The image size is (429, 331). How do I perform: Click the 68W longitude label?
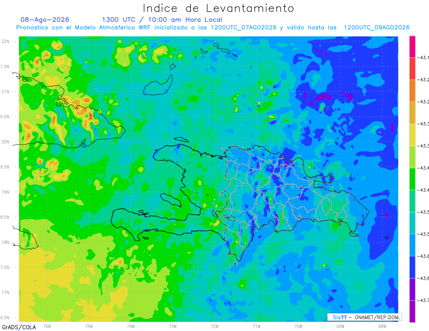pyautogui.click(x=382, y=326)
